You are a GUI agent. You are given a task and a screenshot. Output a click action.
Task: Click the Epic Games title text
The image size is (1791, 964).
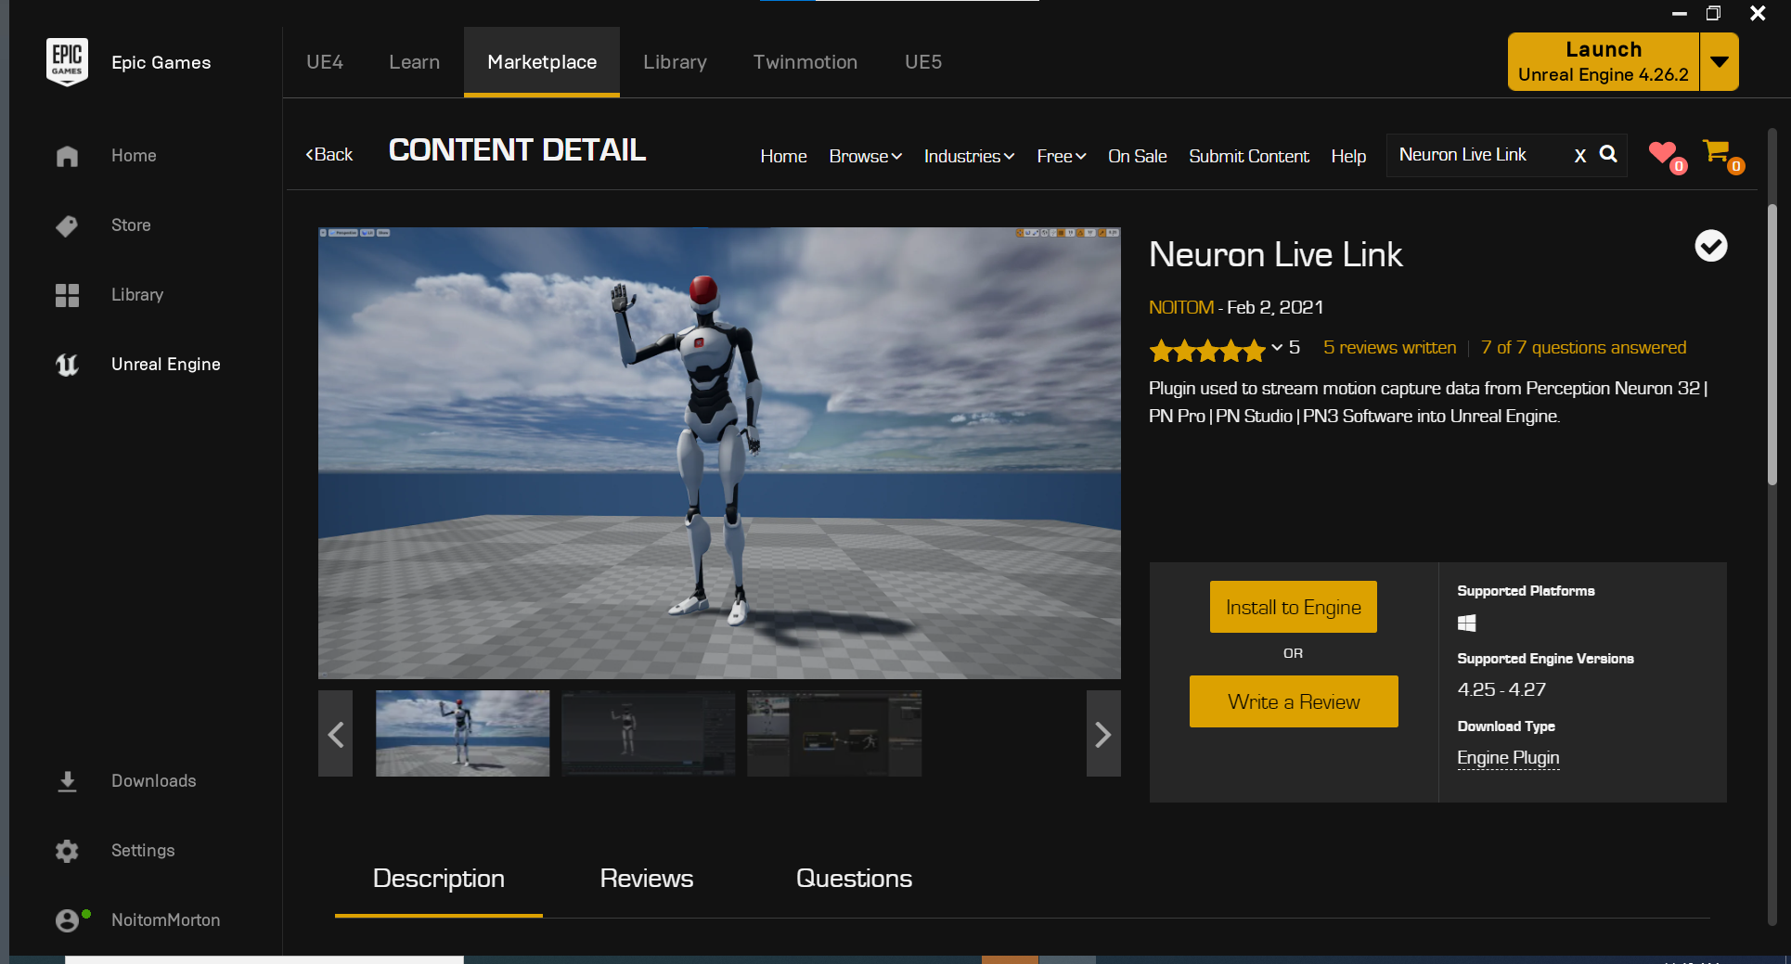[x=161, y=62]
